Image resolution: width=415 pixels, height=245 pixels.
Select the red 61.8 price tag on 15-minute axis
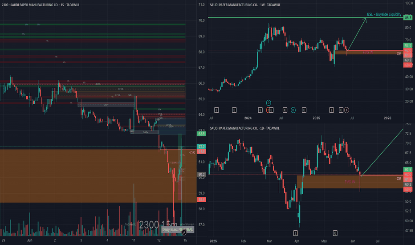pos(201,151)
